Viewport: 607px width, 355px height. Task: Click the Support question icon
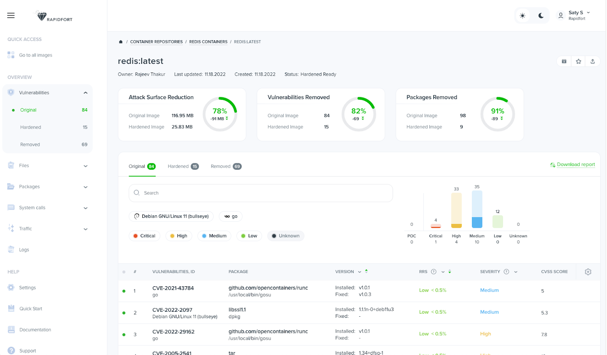[x=11, y=350]
